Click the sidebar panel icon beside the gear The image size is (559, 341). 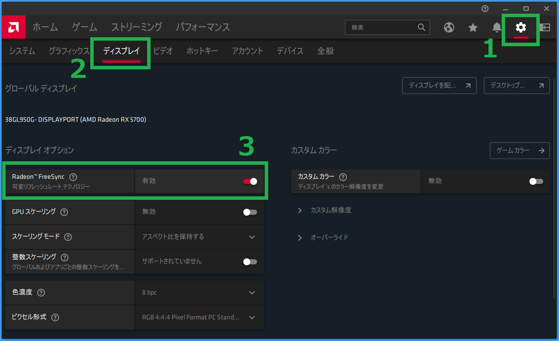[x=544, y=27]
